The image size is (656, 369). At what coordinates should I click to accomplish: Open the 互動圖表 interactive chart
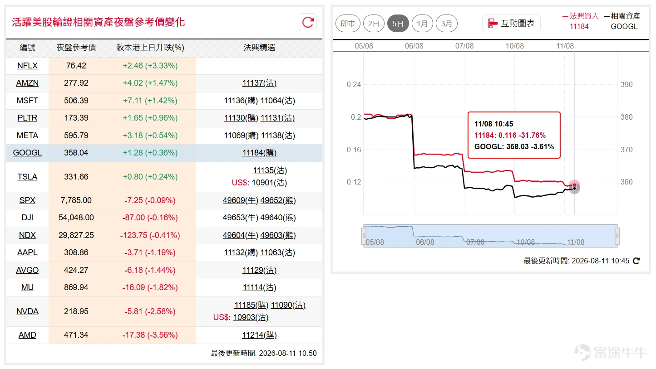click(x=511, y=24)
